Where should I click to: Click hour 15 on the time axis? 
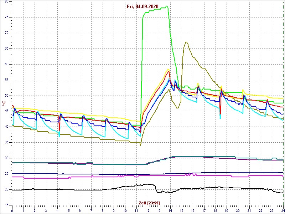pos(182,211)
